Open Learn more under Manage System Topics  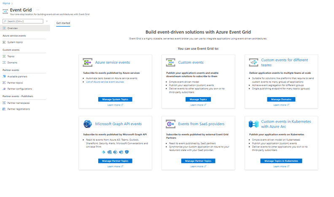115,105
